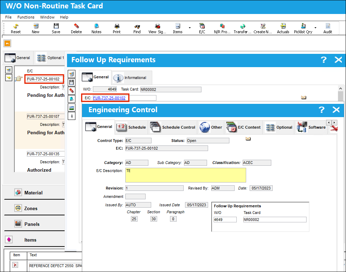Screen dimensions: 346x272
Task: Click the eraser delete icon in Follow Up Requirements sidebar
Action: [72, 91]
